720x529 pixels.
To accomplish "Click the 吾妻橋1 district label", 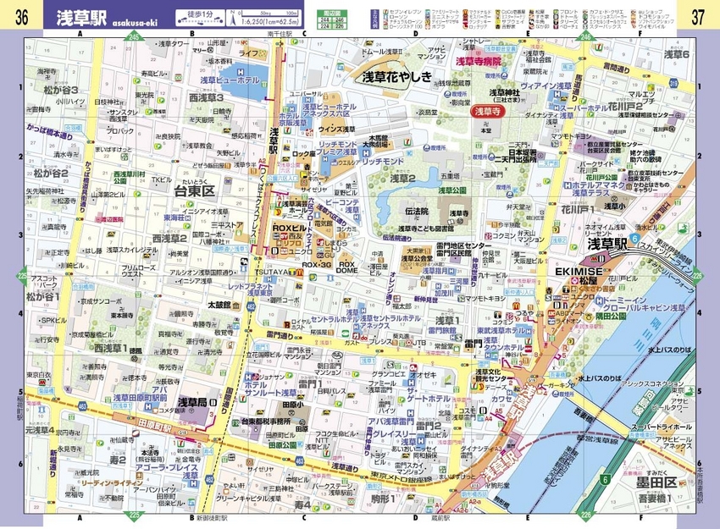I will tap(654, 499).
